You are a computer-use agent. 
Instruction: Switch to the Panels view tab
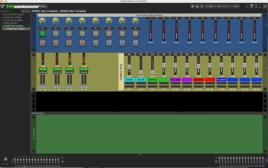tap(10, 6)
